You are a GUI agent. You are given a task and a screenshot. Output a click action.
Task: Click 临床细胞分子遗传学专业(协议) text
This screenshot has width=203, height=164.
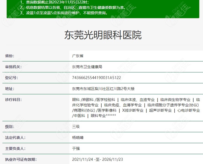173,105
